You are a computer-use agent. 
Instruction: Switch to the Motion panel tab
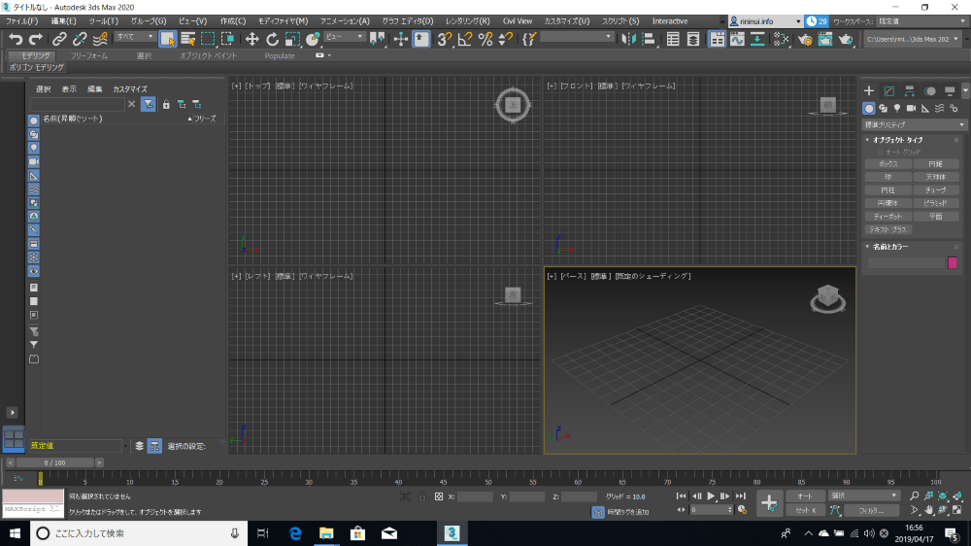929,91
